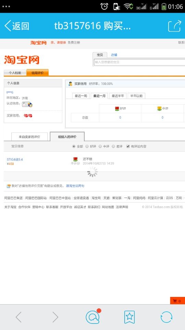The width and height of the screenshot is (185, 330).
Task: Tap the browser refresh icon
Action: 166,317
